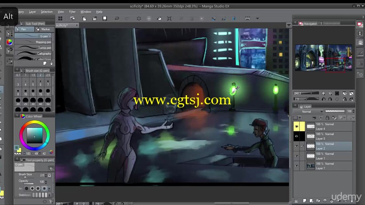Click the Brush Size stepper arrows
The height and width of the screenshot is (205, 365).
click(46, 175)
